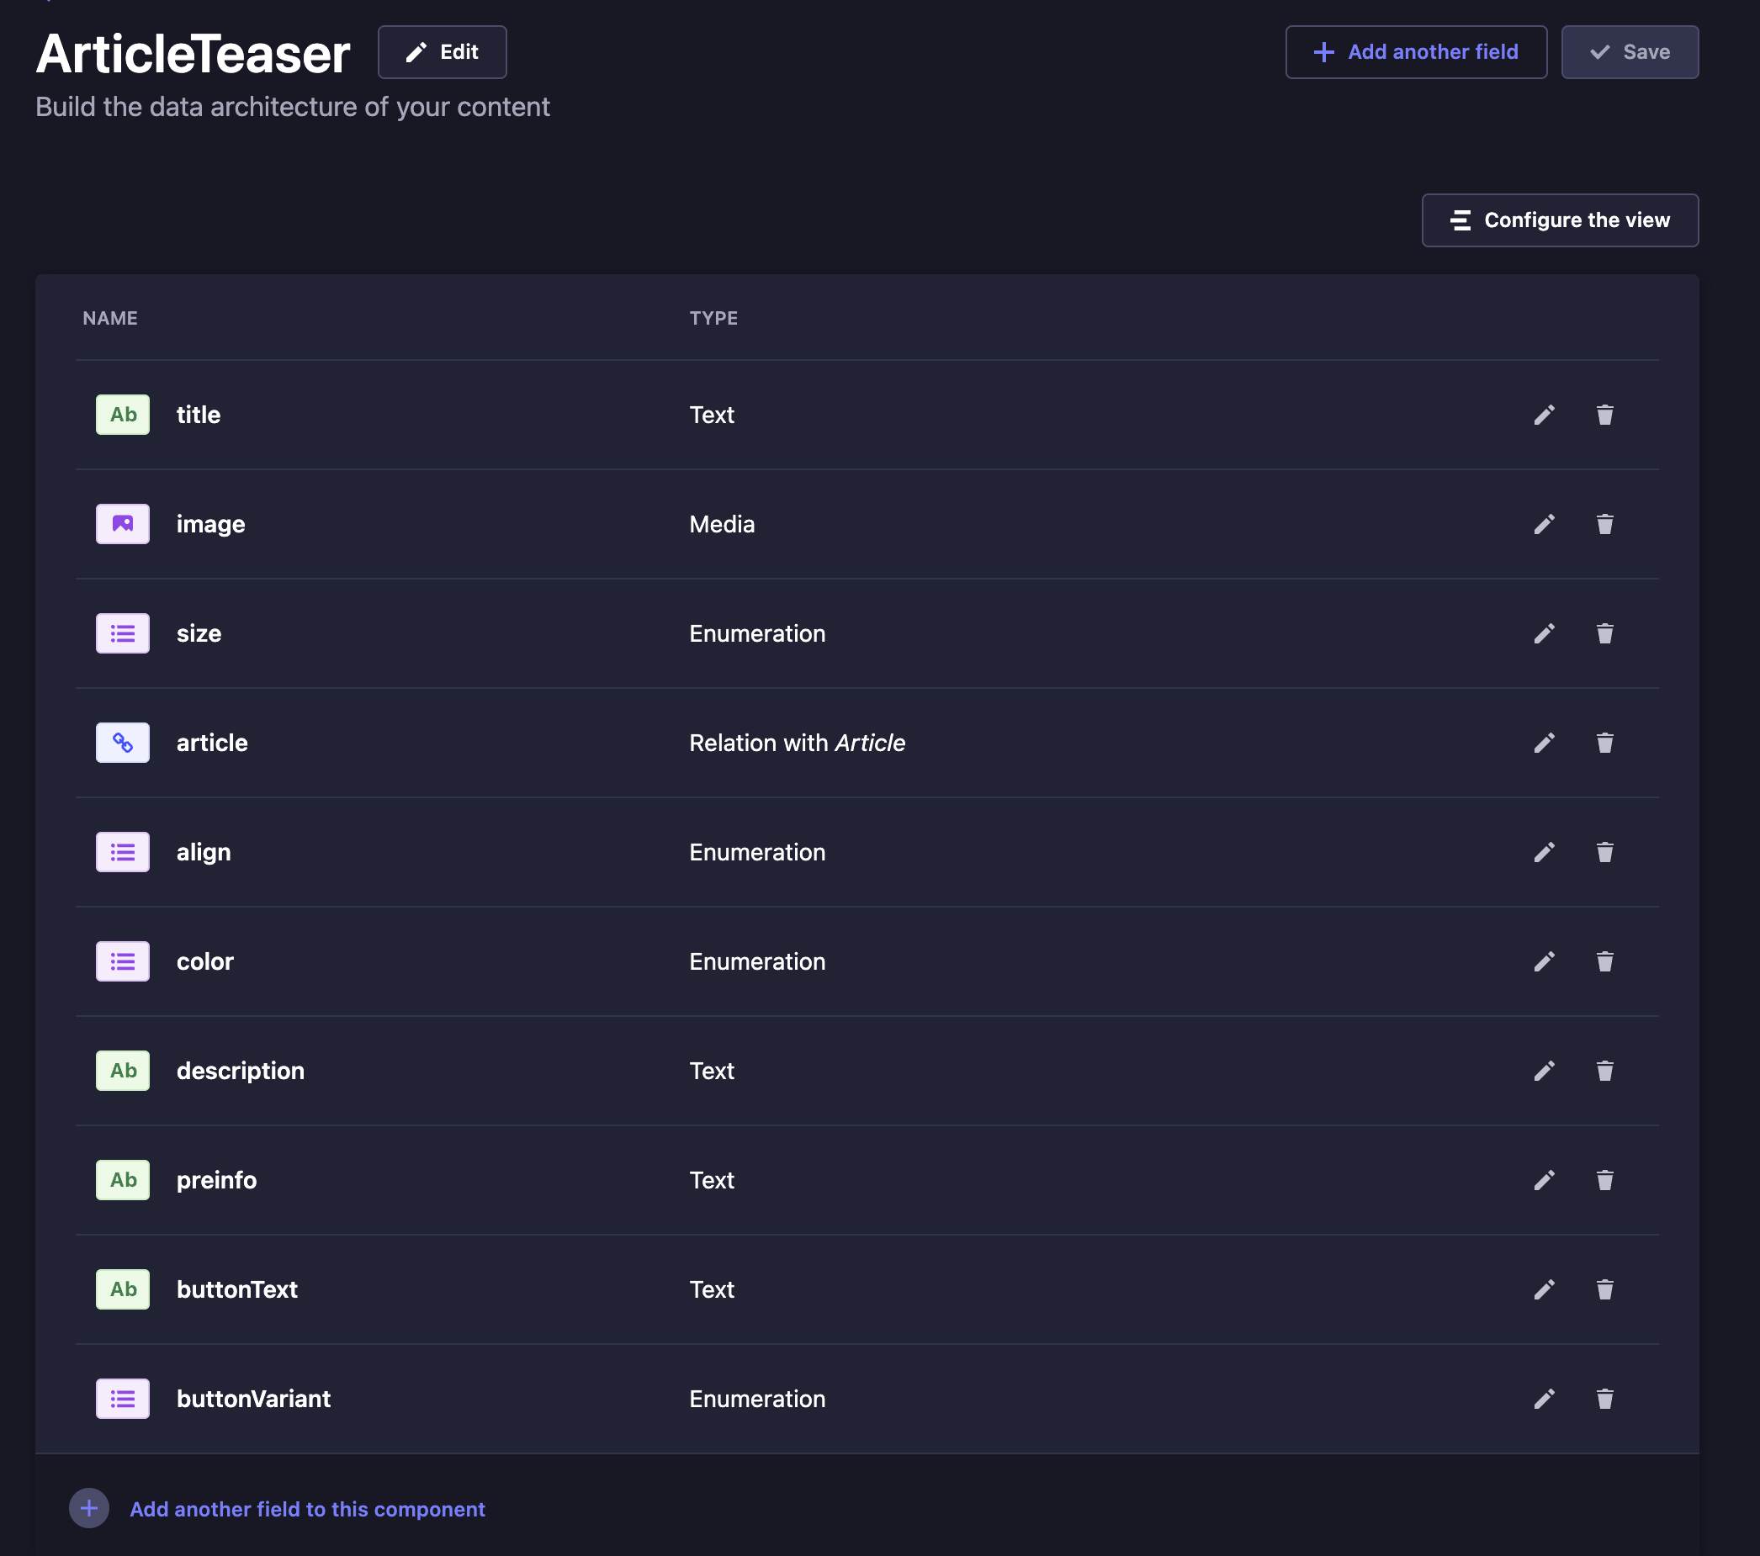The height and width of the screenshot is (1556, 1760).
Task: Remove the preinfo field via trash icon
Action: pos(1604,1180)
